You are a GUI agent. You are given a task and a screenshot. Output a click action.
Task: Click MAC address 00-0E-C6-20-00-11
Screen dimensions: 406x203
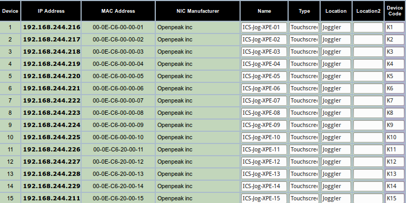(118, 150)
